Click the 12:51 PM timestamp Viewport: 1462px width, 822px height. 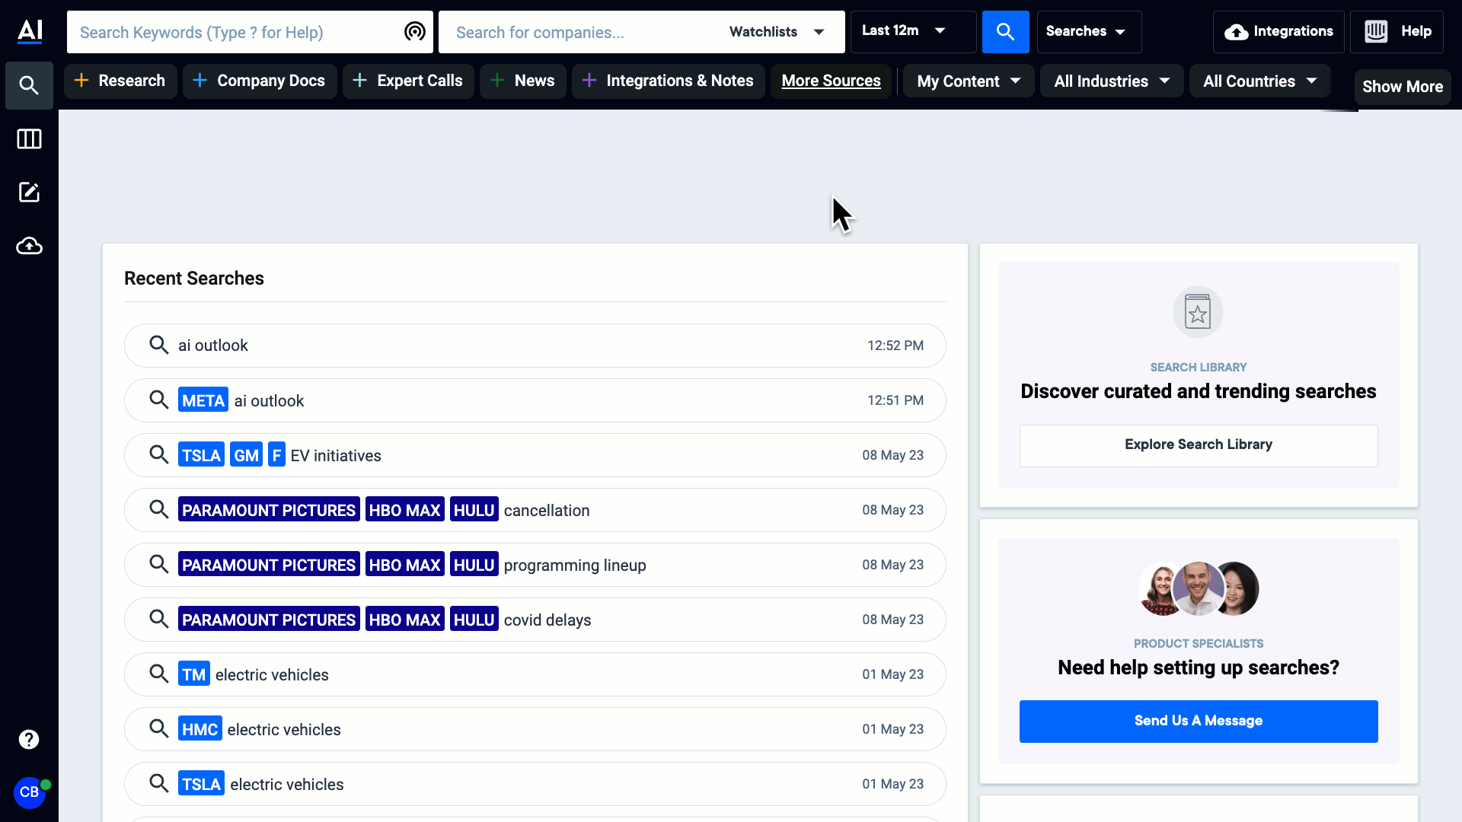click(895, 400)
